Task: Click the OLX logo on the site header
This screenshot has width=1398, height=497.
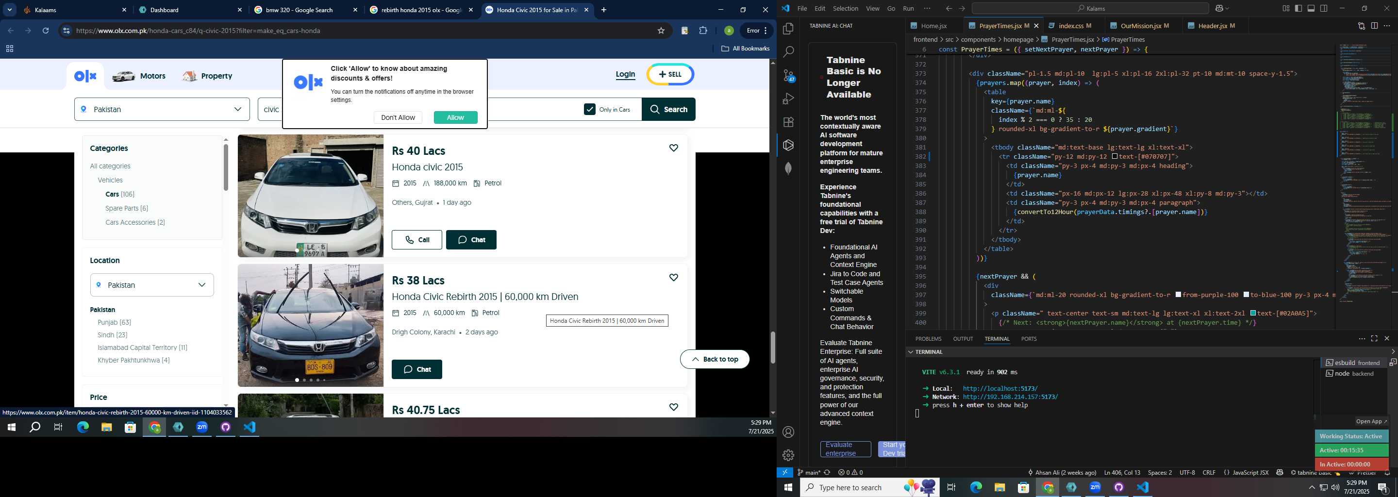Action: pos(85,76)
